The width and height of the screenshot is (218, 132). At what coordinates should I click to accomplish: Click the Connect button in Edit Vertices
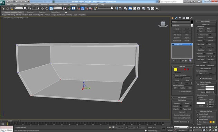(182, 112)
